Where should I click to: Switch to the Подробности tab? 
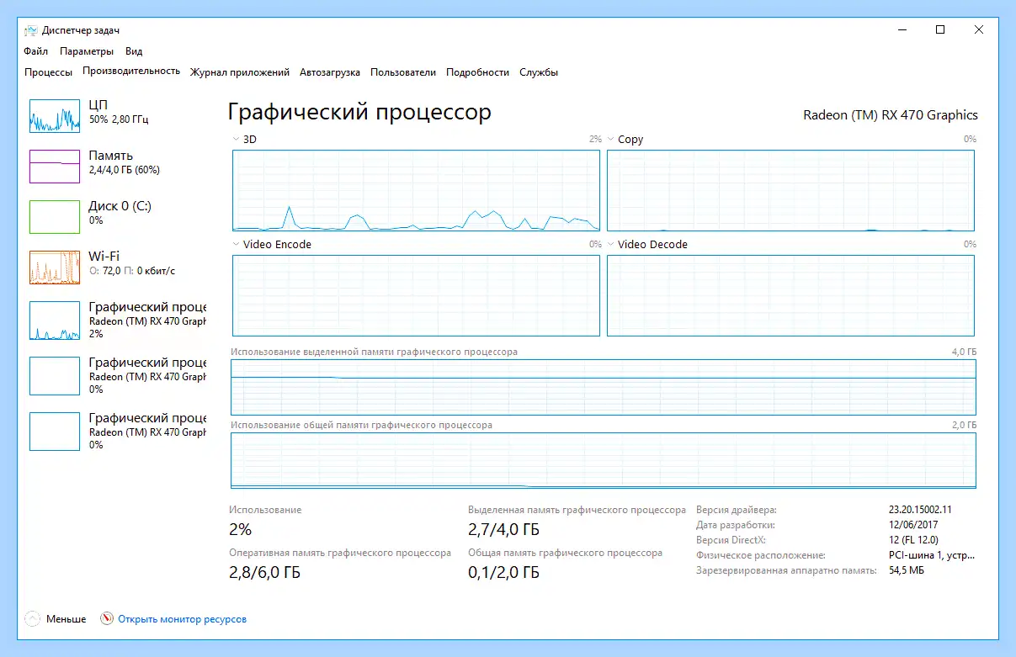pos(477,72)
